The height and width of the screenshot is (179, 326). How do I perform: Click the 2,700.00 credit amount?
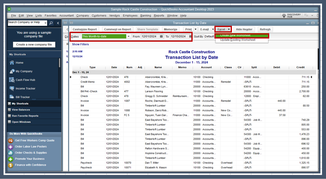coord(304,91)
